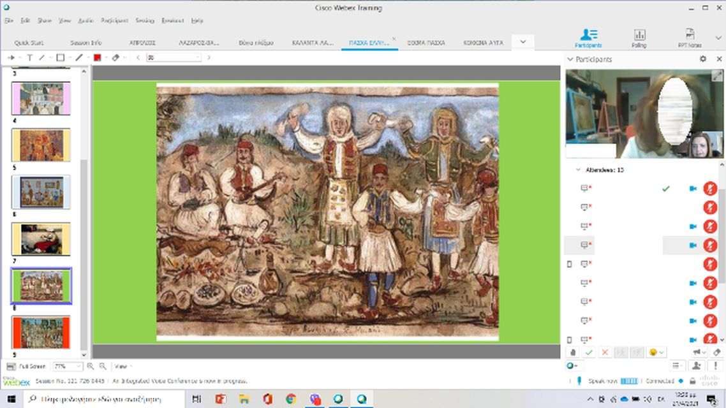Switch to the Quick Start tab
The image size is (726, 408).
pyautogui.click(x=29, y=43)
